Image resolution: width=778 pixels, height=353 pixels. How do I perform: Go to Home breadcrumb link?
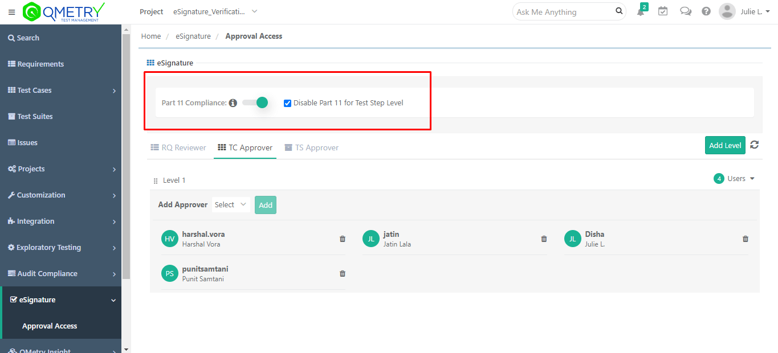click(151, 36)
